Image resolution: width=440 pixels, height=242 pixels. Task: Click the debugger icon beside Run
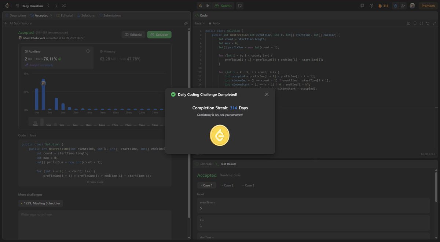pos(200,6)
